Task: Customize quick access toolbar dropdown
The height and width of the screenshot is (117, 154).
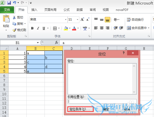Action: 31,3
